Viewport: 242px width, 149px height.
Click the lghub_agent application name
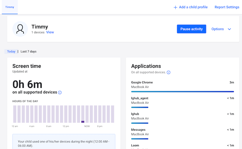140,98
